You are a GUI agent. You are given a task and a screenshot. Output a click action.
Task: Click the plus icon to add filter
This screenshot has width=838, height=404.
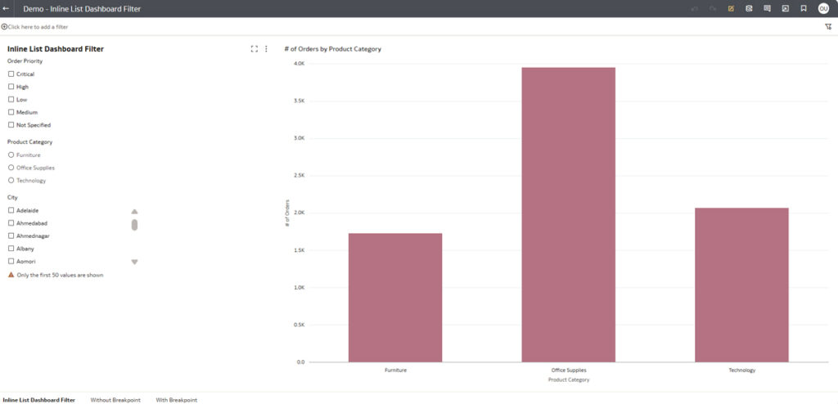pos(4,27)
